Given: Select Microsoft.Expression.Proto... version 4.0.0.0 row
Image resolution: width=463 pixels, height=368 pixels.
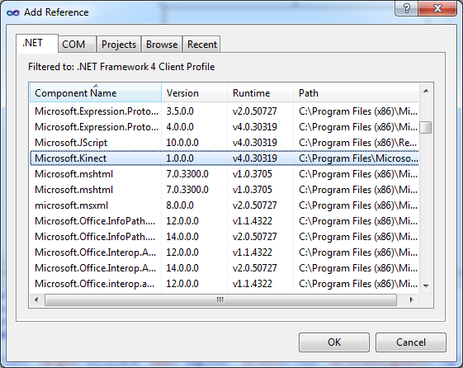Looking at the screenshot, I should coord(224,127).
